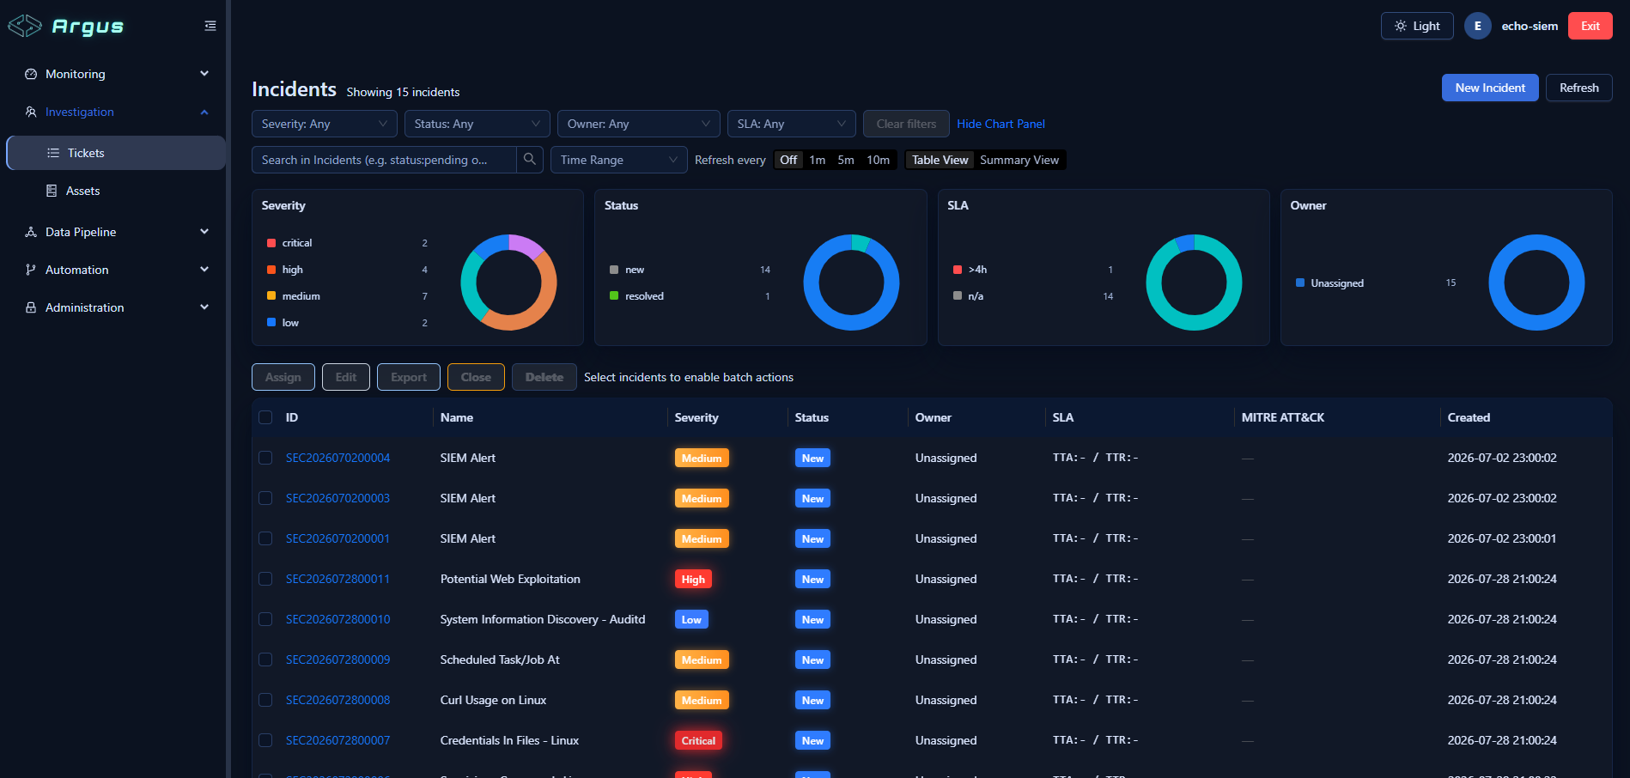Click the sun icon in the Light theme button
The image size is (1630, 778).
click(1401, 26)
